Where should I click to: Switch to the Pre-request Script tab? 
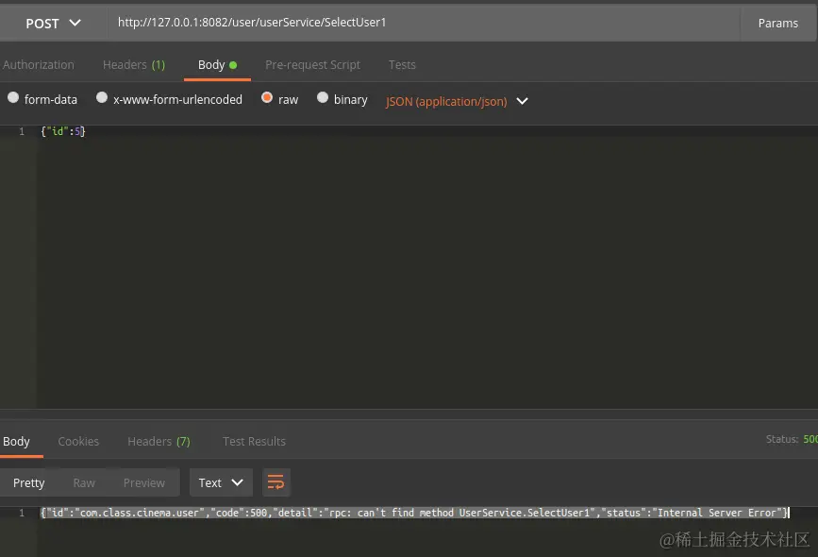click(x=312, y=64)
